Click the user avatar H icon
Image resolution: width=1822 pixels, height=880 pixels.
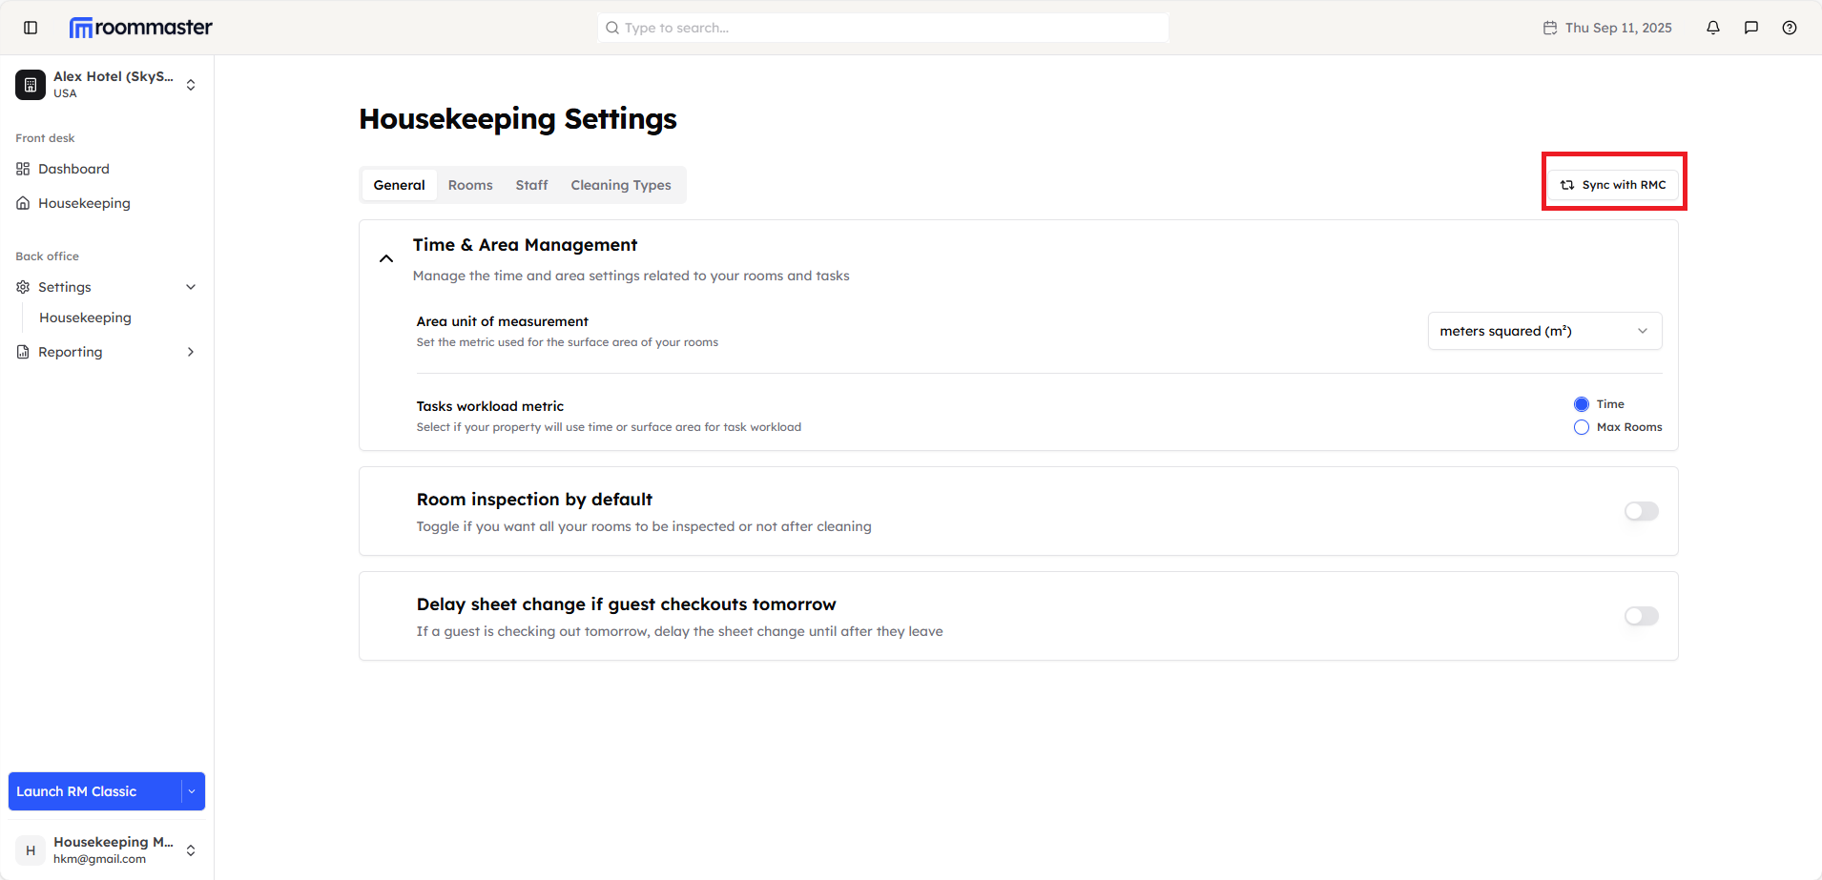tap(31, 850)
